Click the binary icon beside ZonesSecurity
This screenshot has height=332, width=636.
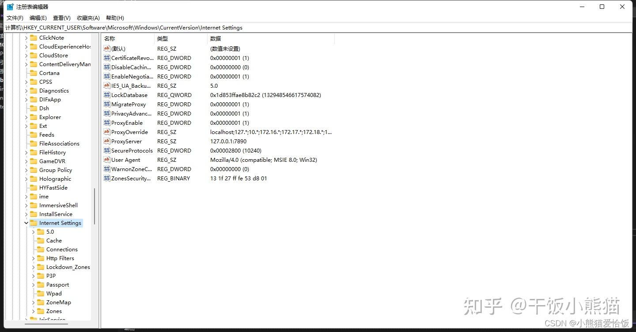pos(106,178)
